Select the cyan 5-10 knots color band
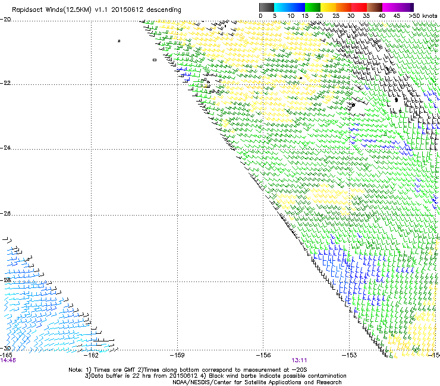 pos(282,7)
